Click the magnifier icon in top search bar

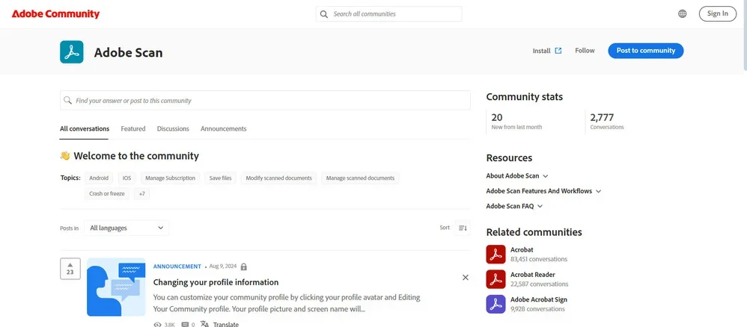click(x=324, y=14)
